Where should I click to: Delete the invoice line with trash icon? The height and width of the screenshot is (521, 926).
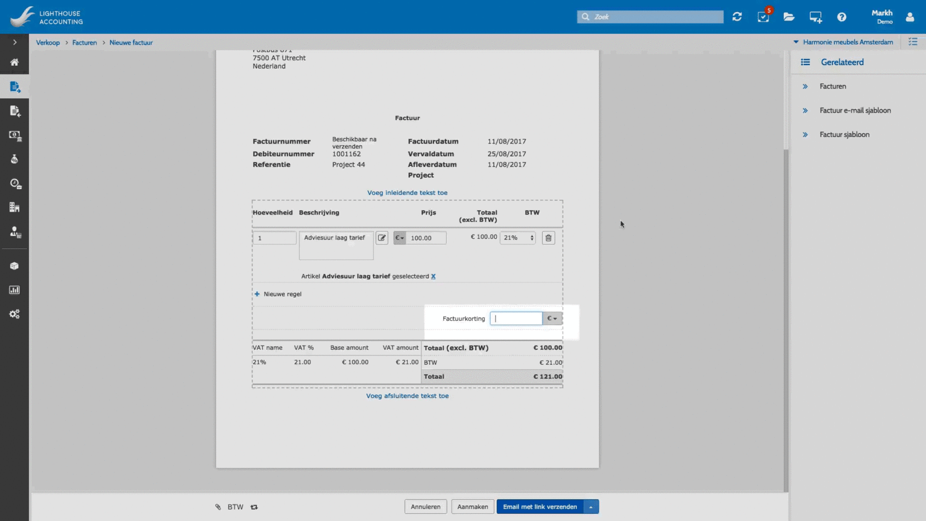548,238
